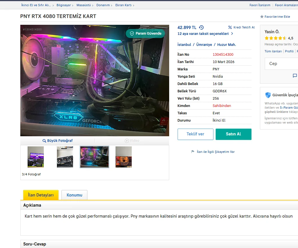Click the Teklif ver button
The width and height of the screenshot is (298, 248).
point(195,134)
